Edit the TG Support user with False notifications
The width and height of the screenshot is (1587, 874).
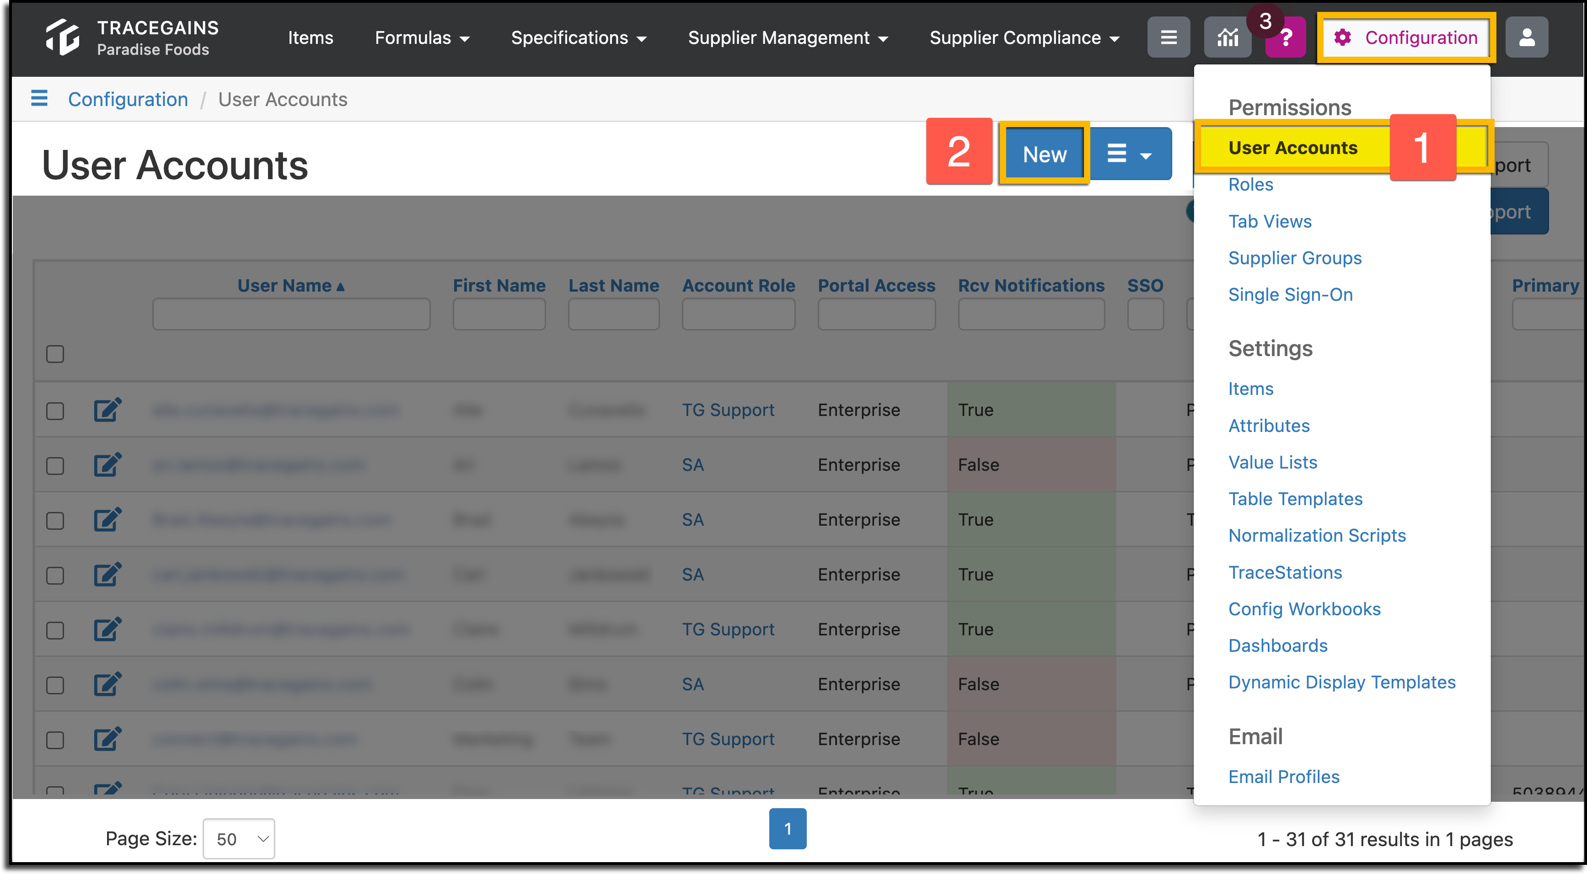point(107,739)
